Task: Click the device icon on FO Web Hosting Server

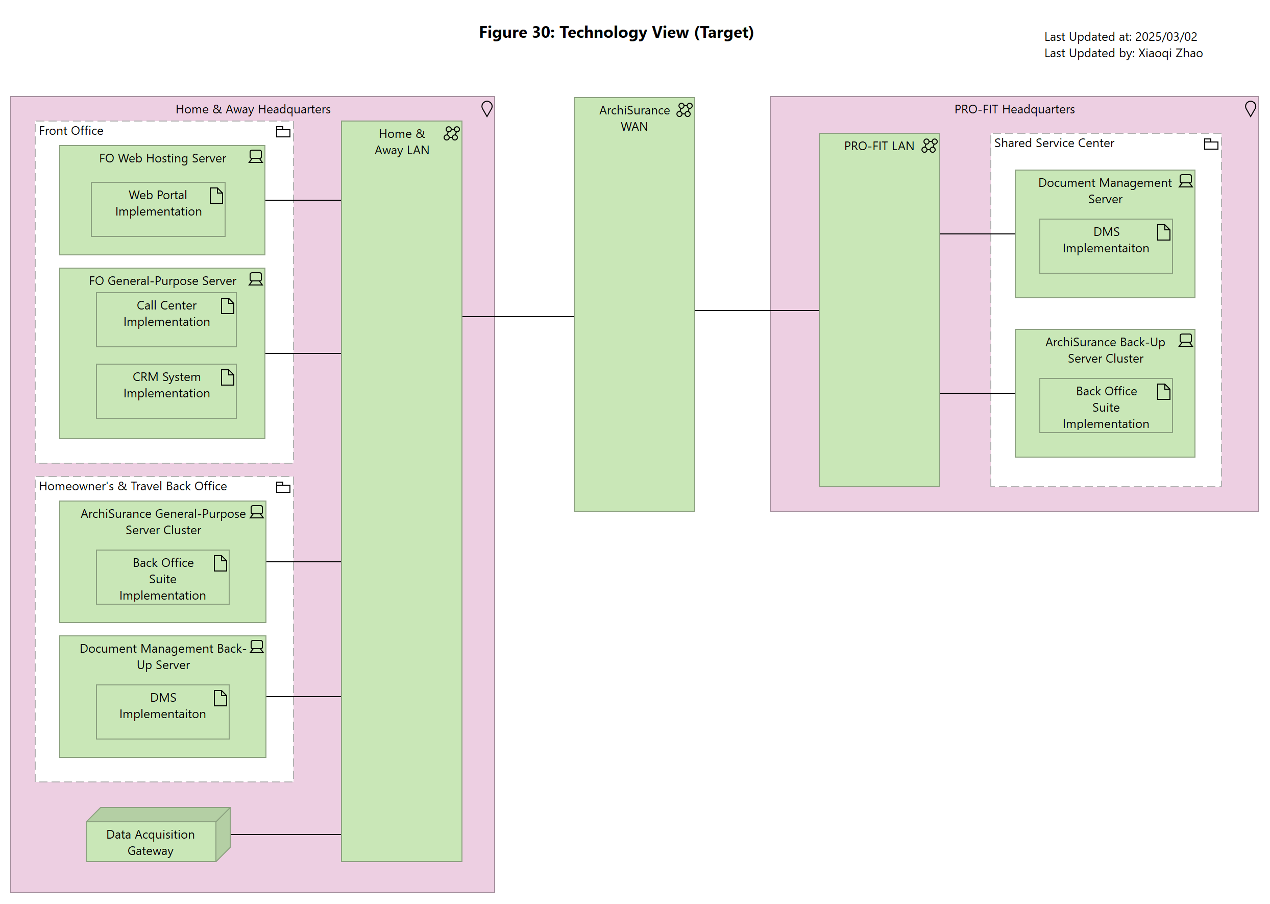Action: (x=255, y=156)
